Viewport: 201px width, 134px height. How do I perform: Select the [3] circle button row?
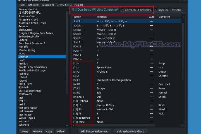click(127, 72)
